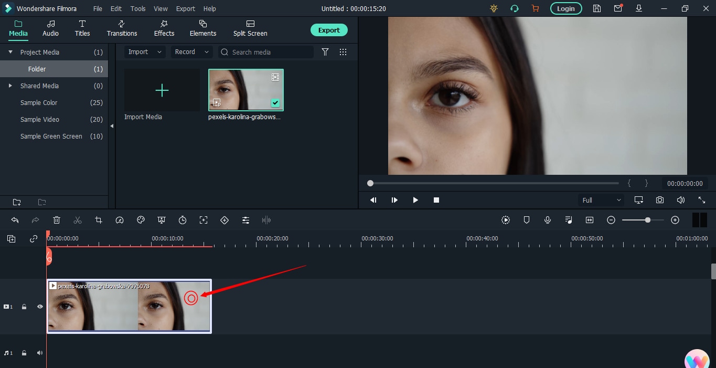Open the Speed adjustment tool
Image resolution: width=716 pixels, height=368 pixels.
(120, 220)
